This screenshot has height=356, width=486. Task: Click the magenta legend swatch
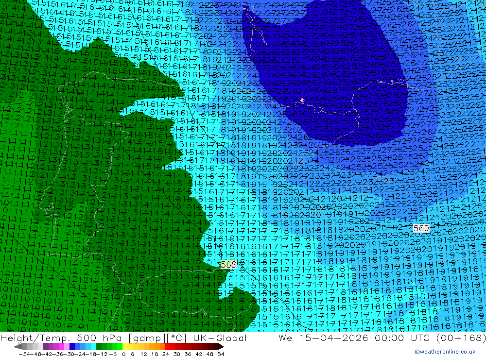point(61,347)
